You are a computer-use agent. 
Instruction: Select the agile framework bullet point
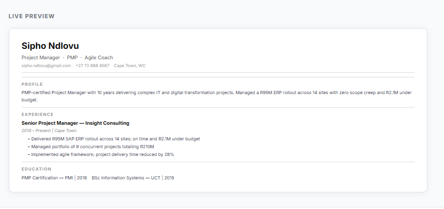pyautogui.click(x=102, y=154)
